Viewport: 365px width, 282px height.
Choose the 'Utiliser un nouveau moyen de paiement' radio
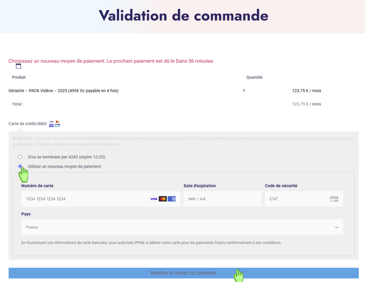[x=20, y=166]
